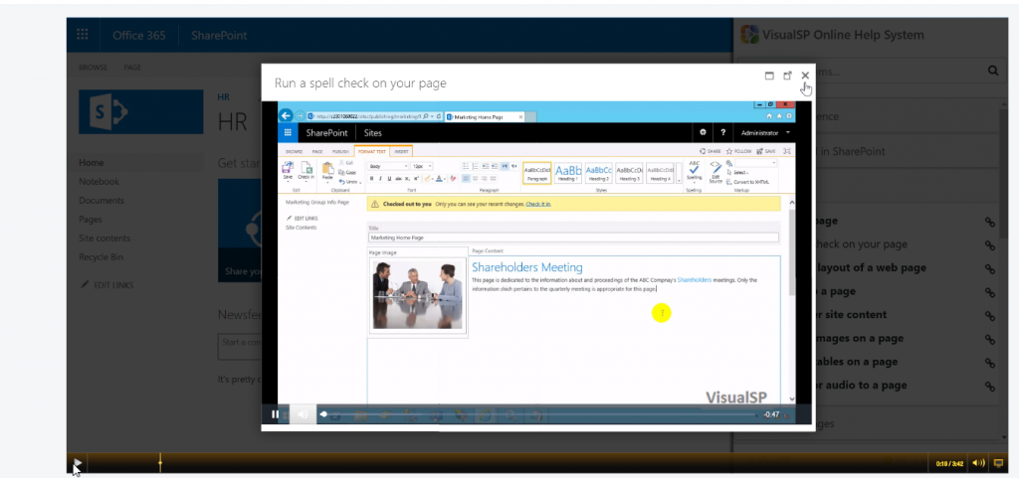Click the recorded page vertical scrollbar
The image size is (1019, 478).
[791, 300]
